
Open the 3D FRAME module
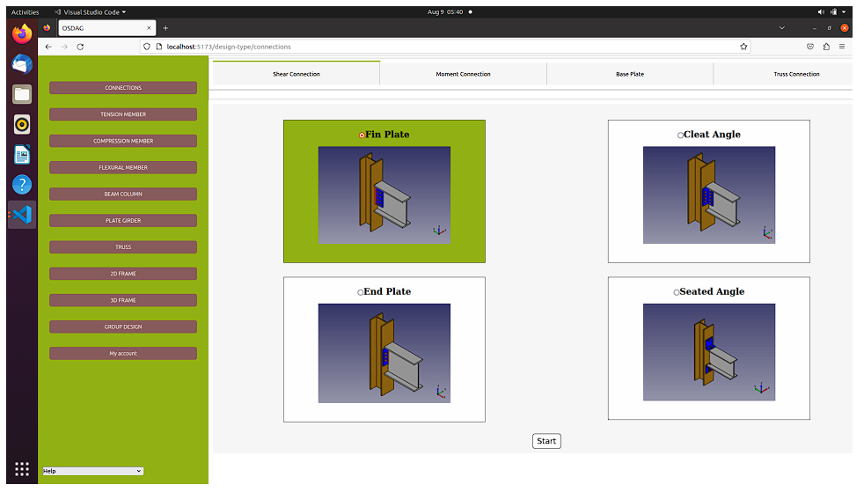point(123,300)
